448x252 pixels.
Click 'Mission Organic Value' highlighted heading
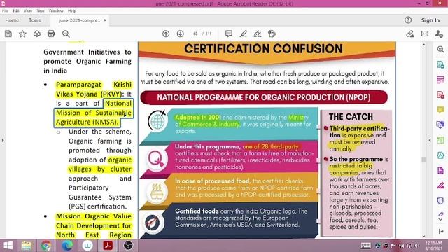94,216
